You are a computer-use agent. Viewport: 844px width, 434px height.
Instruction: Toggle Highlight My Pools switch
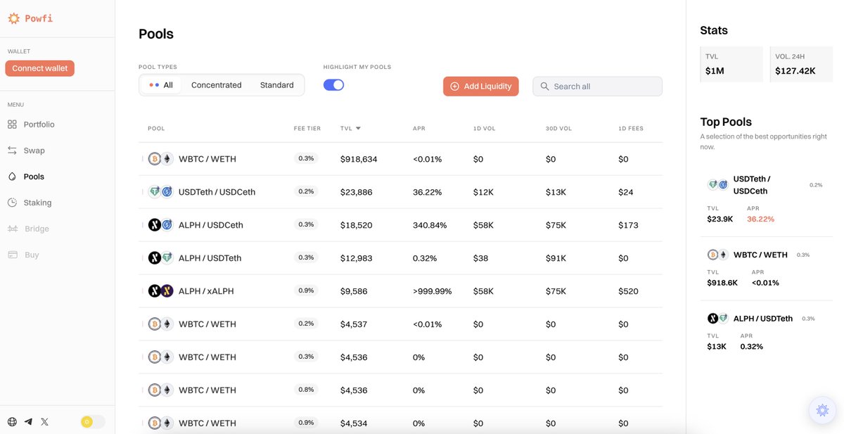(333, 85)
